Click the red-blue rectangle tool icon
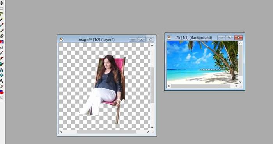 (2, 42)
